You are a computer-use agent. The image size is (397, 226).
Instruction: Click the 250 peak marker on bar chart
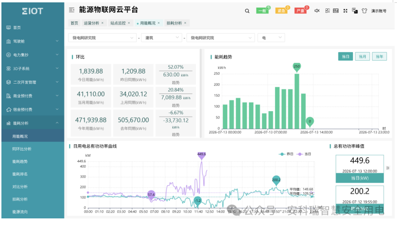point(297,67)
